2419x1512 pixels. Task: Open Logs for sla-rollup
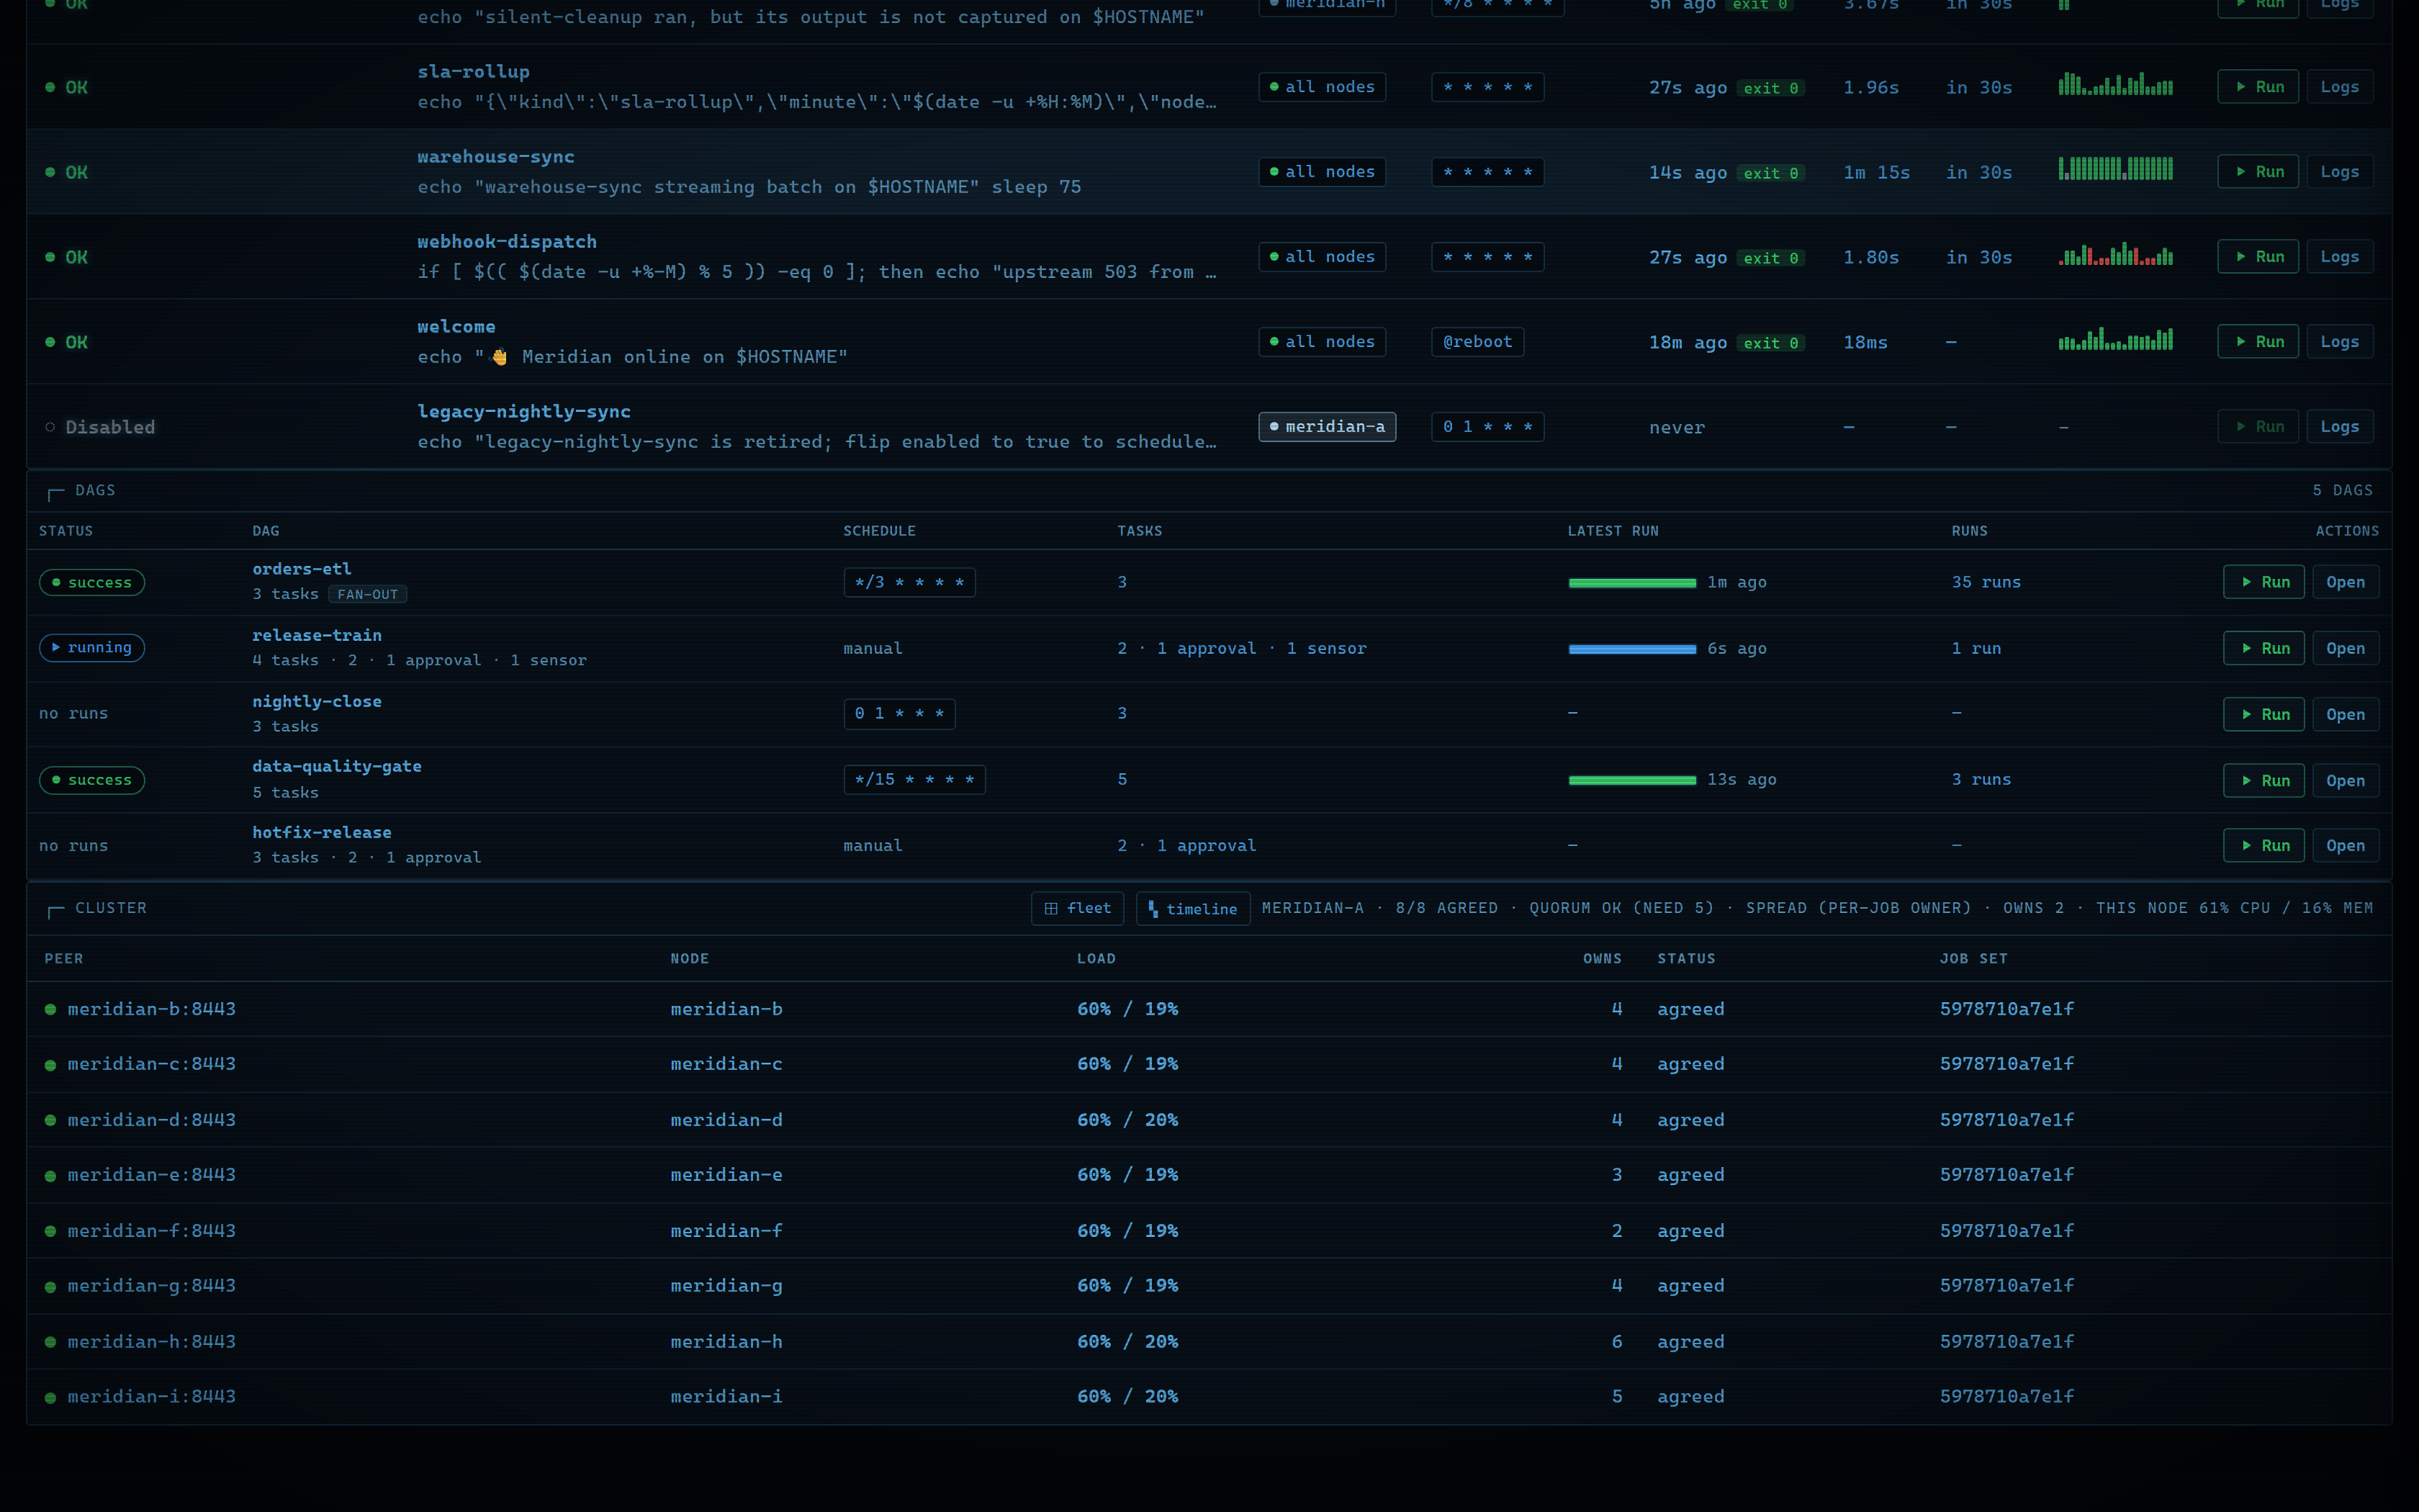point(2339,87)
